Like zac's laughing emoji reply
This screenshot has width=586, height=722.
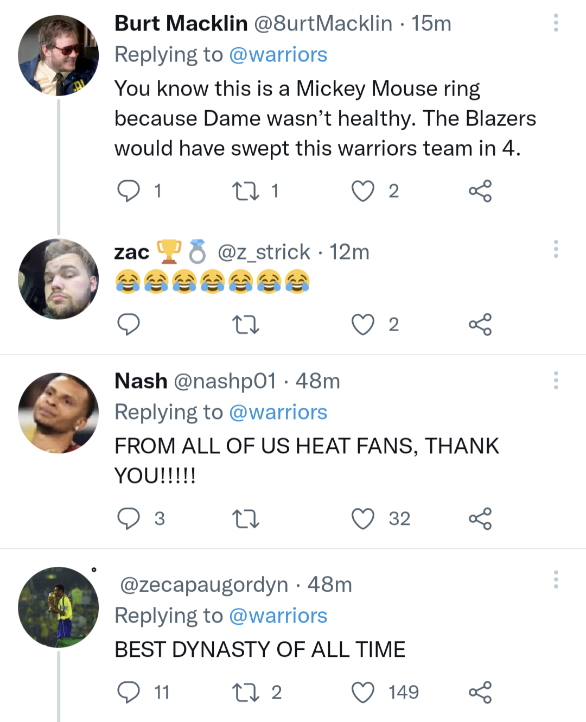[x=362, y=325]
